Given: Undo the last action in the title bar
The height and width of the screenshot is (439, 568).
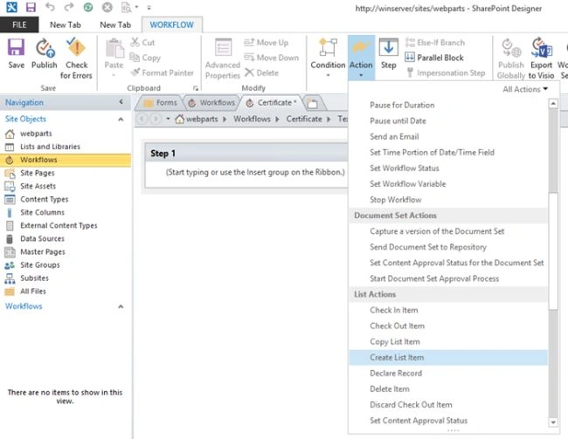Looking at the screenshot, I should click(50, 7).
